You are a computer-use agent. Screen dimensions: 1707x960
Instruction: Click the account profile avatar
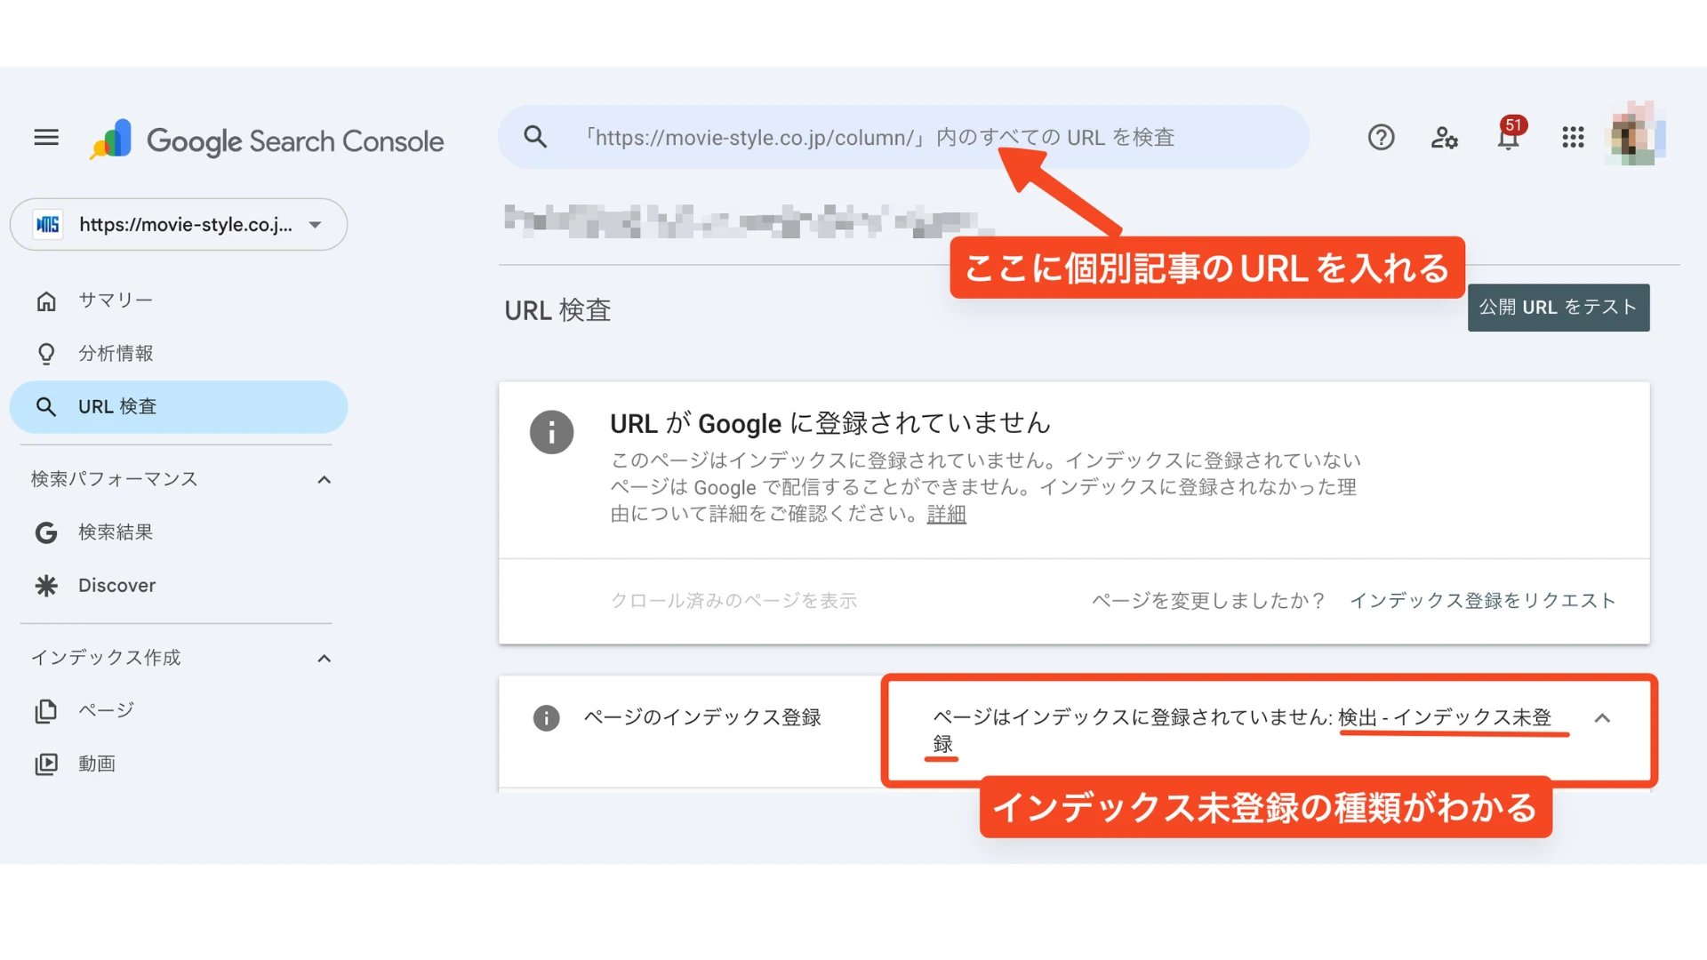coord(1635,136)
